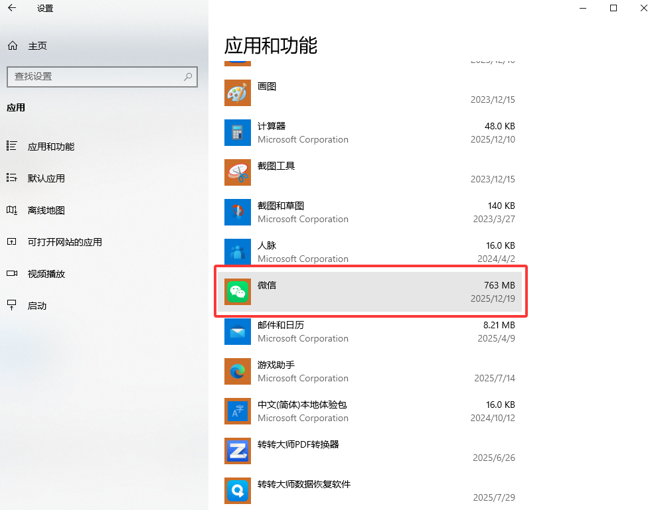Click the 计算器 calculator icon

[x=237, y=133]
